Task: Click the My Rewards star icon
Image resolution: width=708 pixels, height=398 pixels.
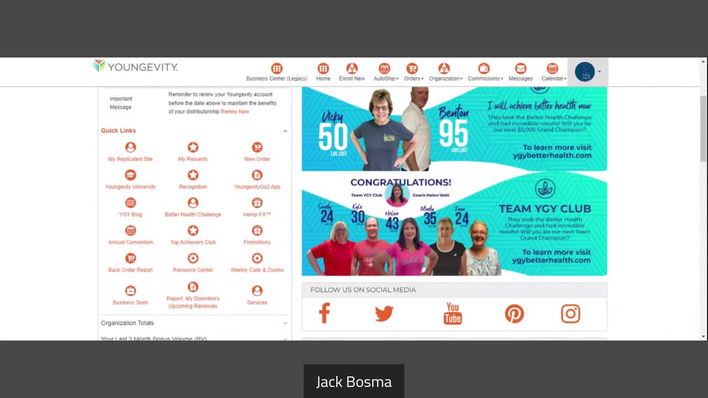Action: 193,147
